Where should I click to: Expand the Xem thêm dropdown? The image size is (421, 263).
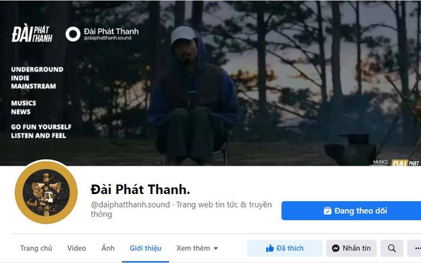pyautogui.click(x=197, y=249)
